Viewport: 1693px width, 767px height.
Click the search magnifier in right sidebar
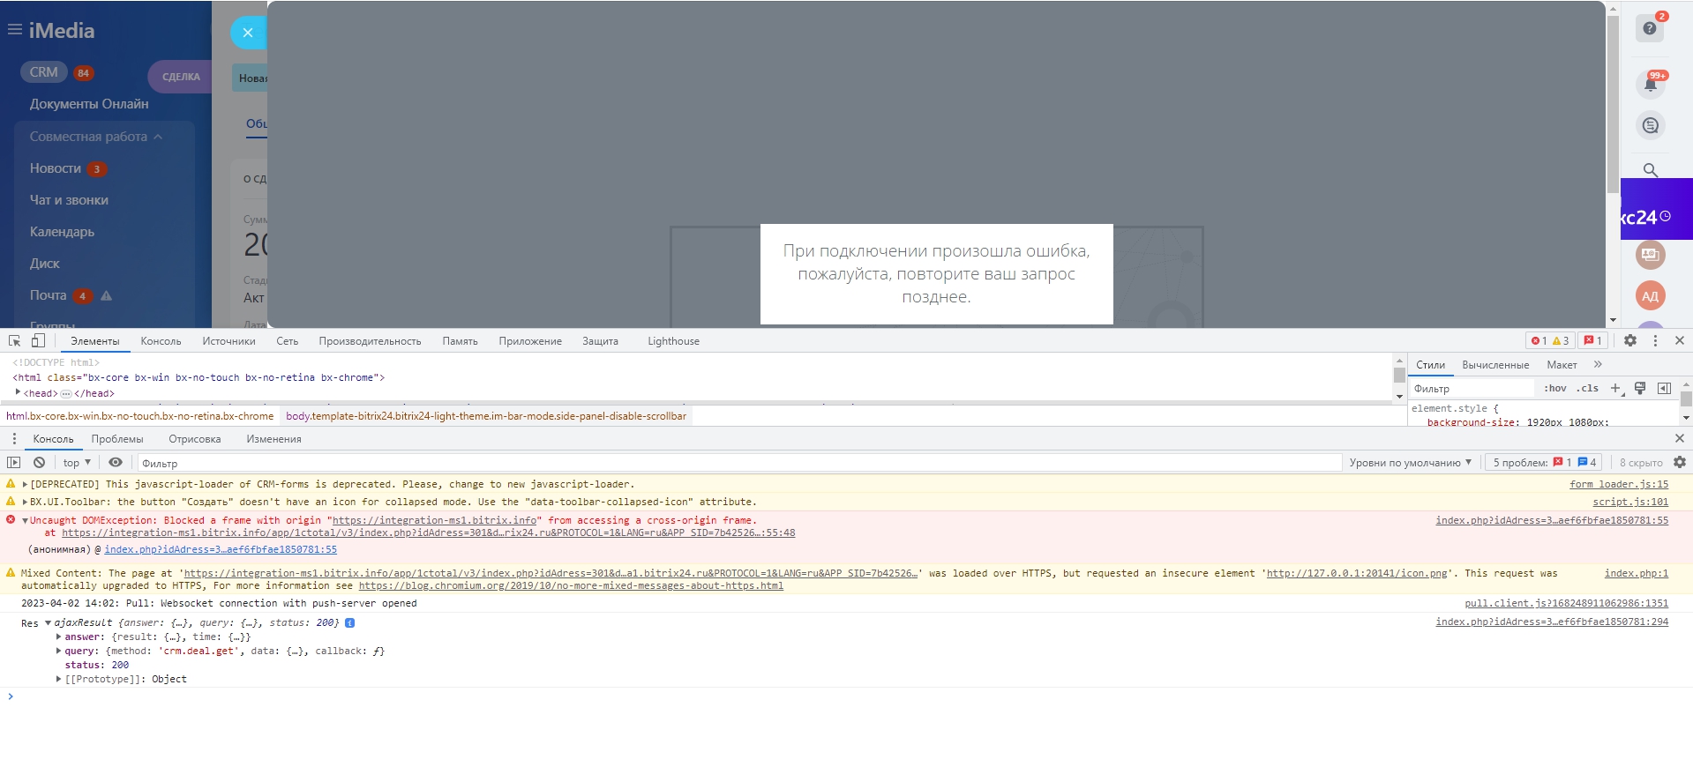(1650, 170)
